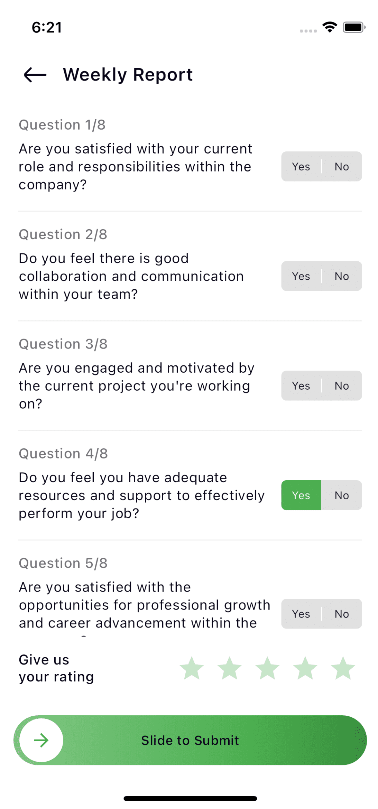Select the second rating star
This screenshot has height=809, width=378.
click(230, 668)
